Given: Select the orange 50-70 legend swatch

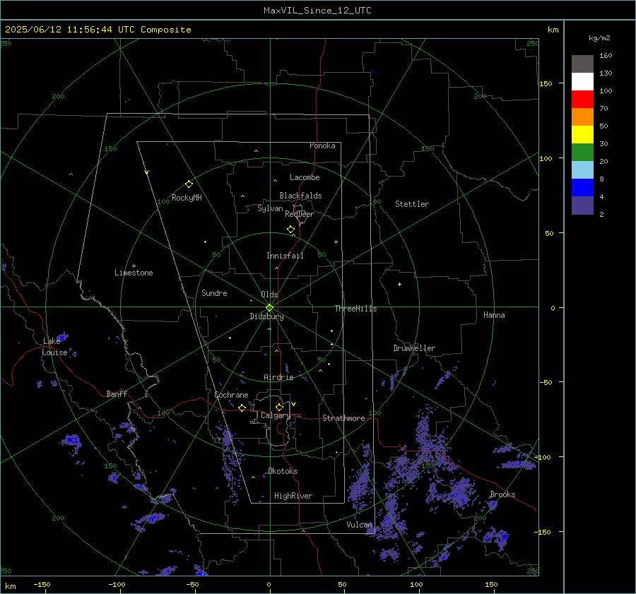Looking at the screenshot, I should coord(582,117).
